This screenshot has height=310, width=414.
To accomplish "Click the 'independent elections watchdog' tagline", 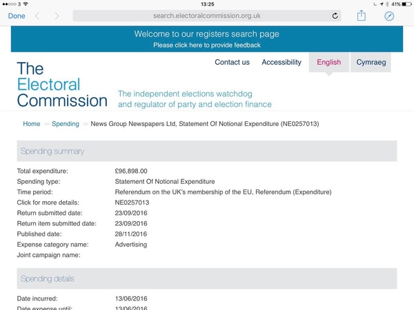I will 195,99.
